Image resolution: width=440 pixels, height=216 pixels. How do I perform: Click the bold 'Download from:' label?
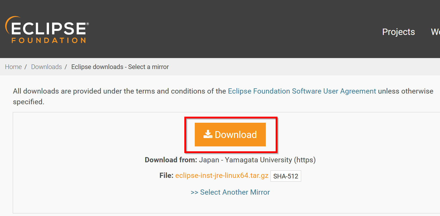point(171,160)
